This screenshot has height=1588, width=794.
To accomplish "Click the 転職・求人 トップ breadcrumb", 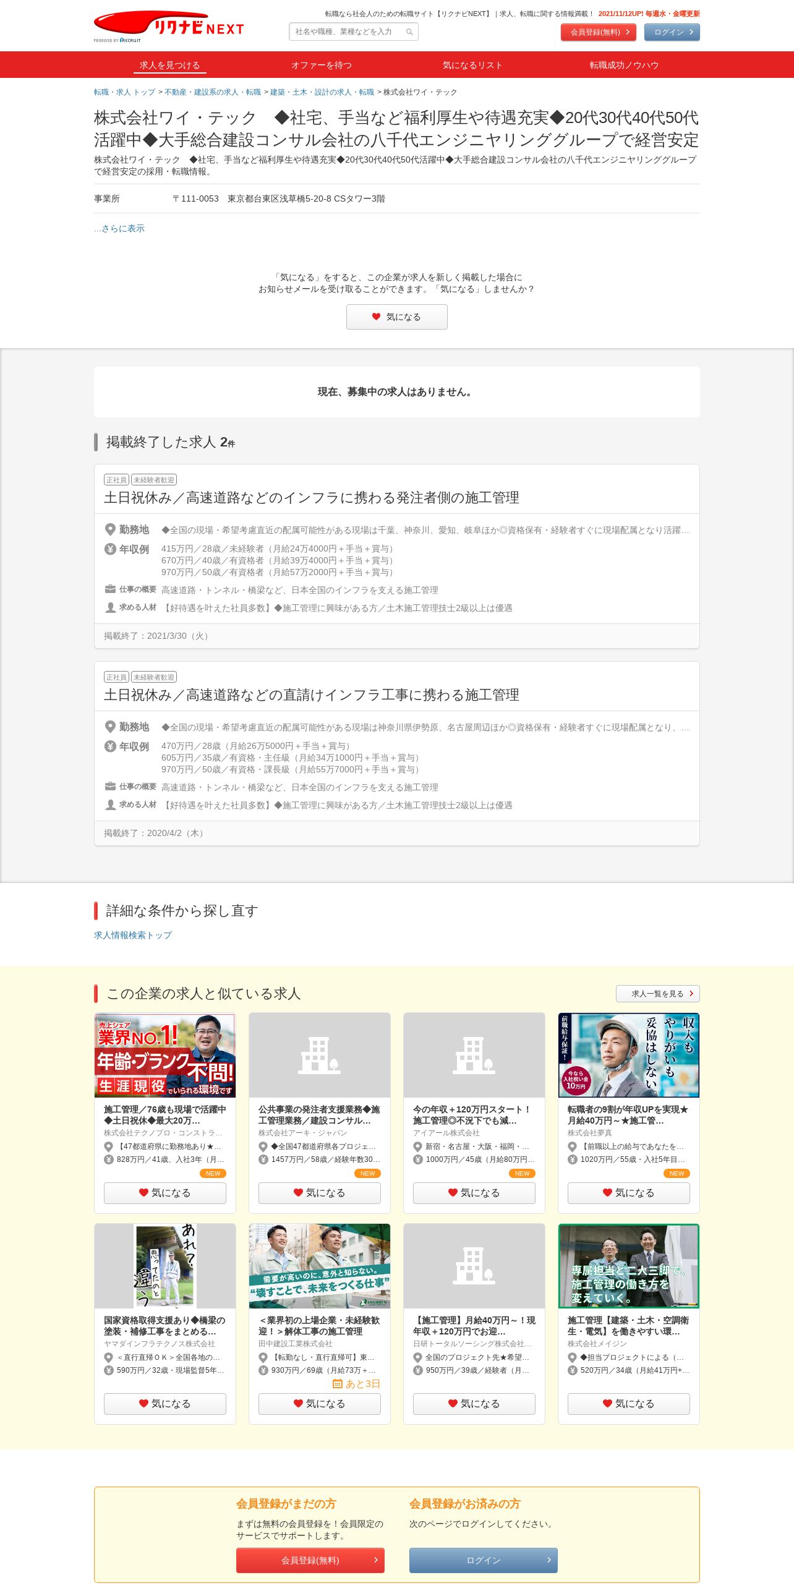I will coord(124,92).
